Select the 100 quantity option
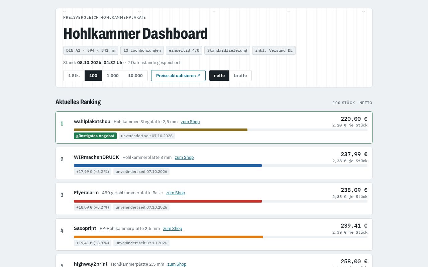The height and width of the screenshot is (267, 428). point(93,75)
